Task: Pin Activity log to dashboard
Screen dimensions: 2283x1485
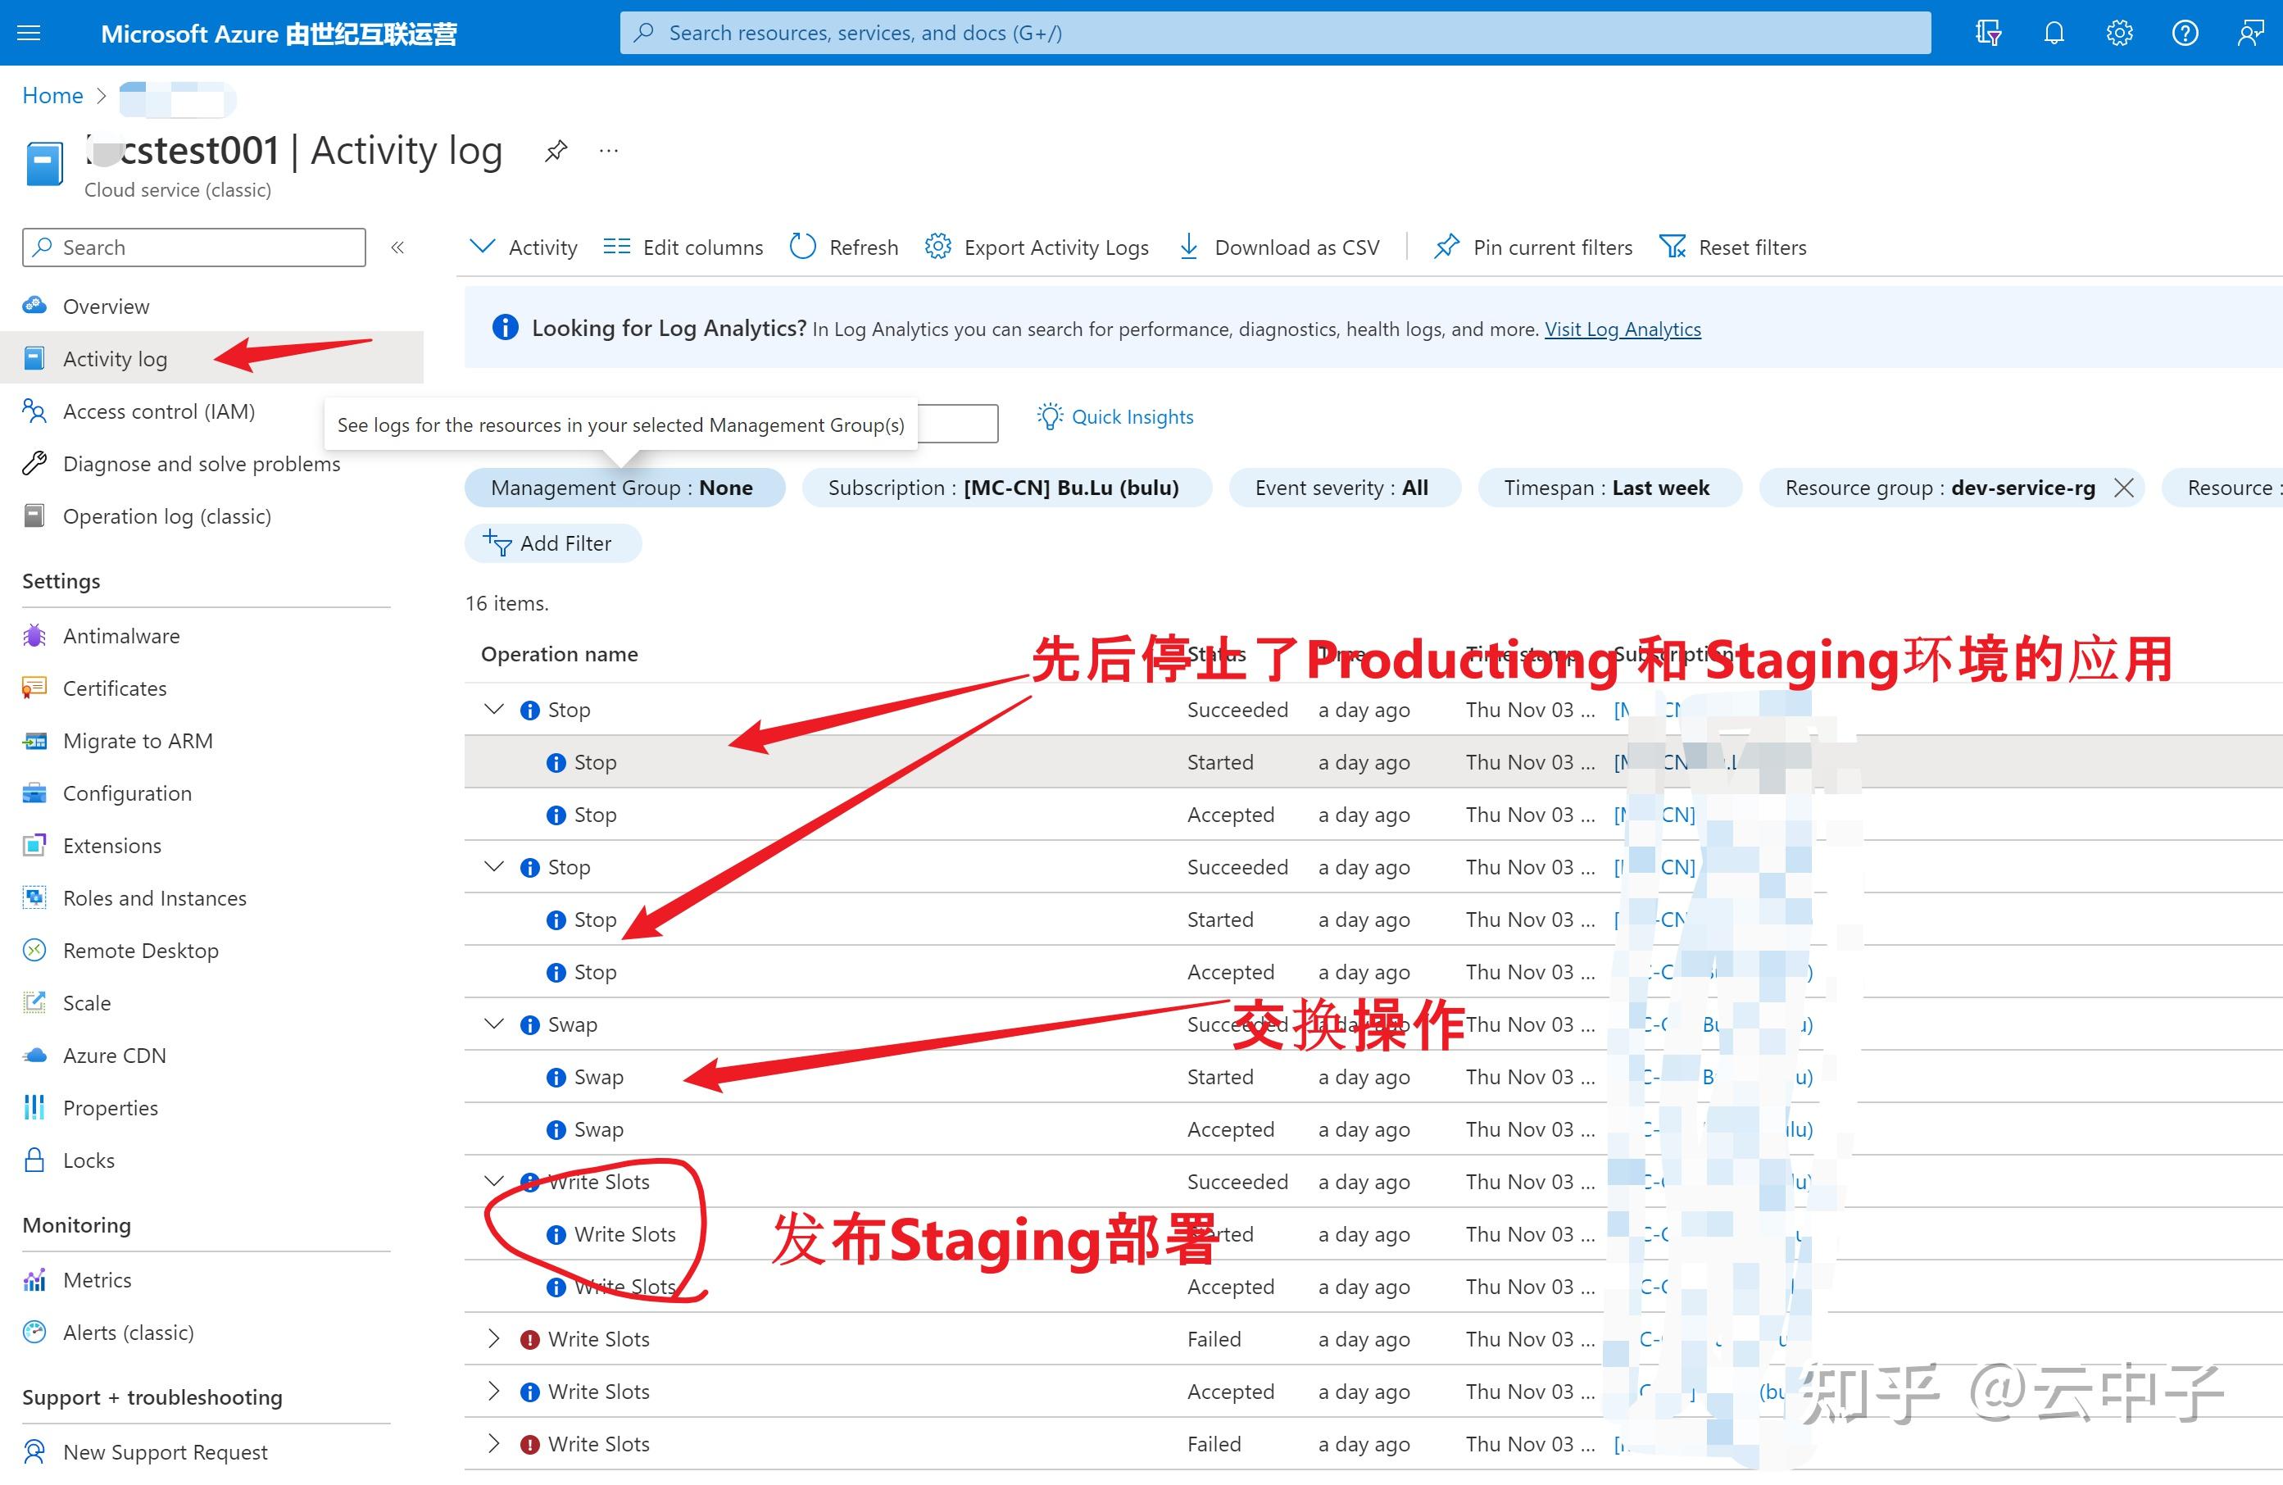Action: click(x=556, y=151)
